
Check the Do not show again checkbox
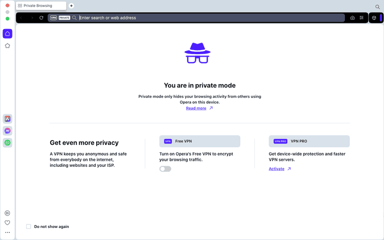click(29, 226)
